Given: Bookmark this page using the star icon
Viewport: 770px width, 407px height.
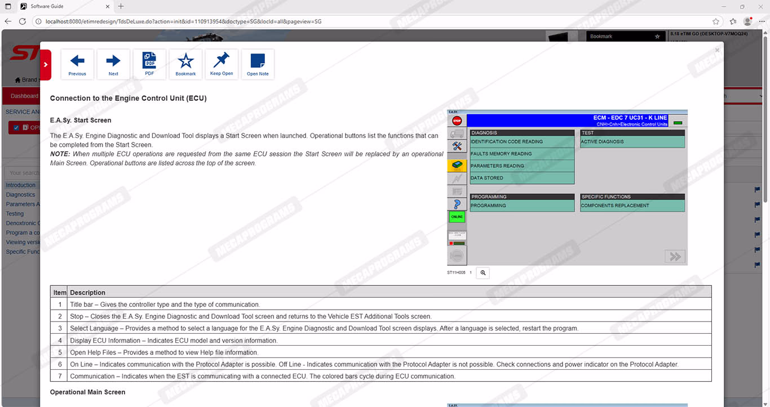Looking at the screenshot, I should pyautogui.click(x=185, y=64).
